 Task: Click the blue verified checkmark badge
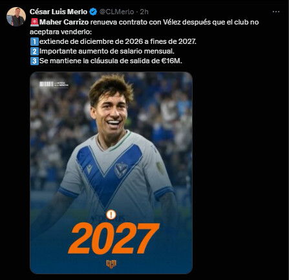(93, 12)
